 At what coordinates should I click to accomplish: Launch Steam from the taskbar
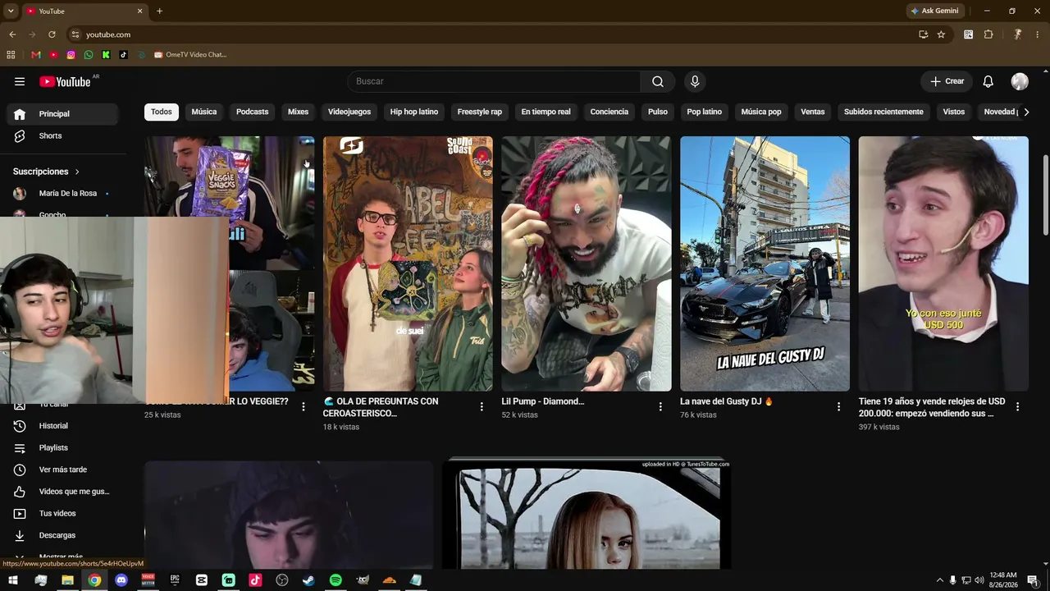[x=308, y=580]
